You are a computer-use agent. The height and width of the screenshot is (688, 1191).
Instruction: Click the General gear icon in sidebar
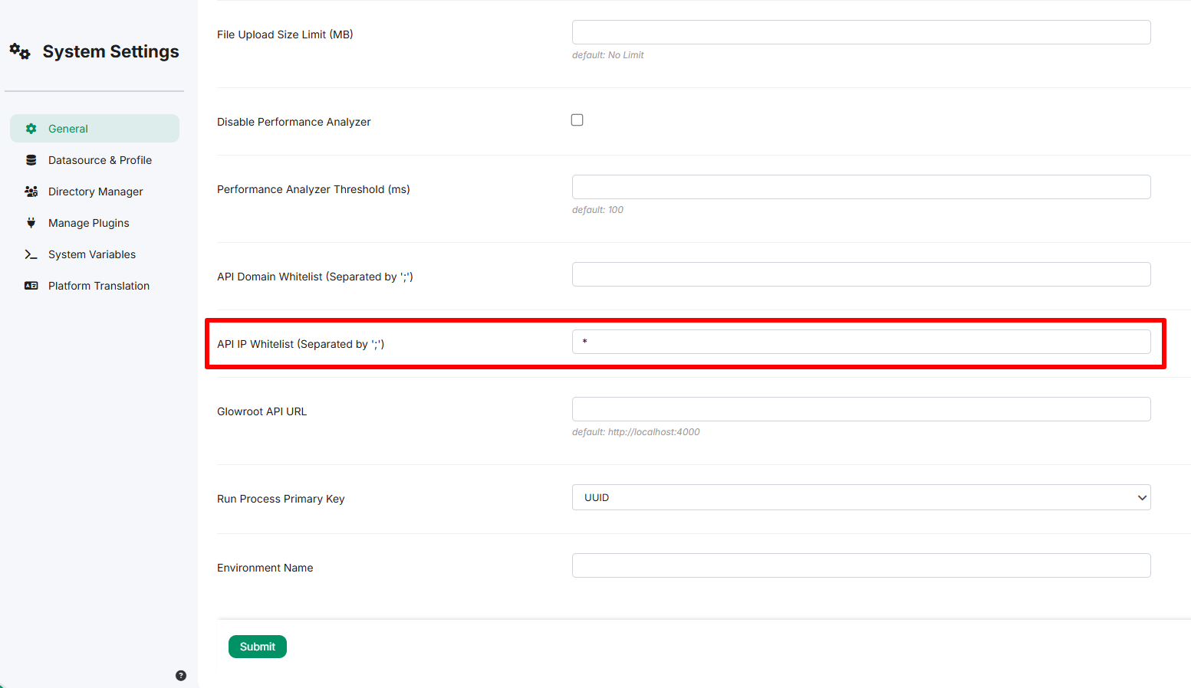[x=31, y=129]
